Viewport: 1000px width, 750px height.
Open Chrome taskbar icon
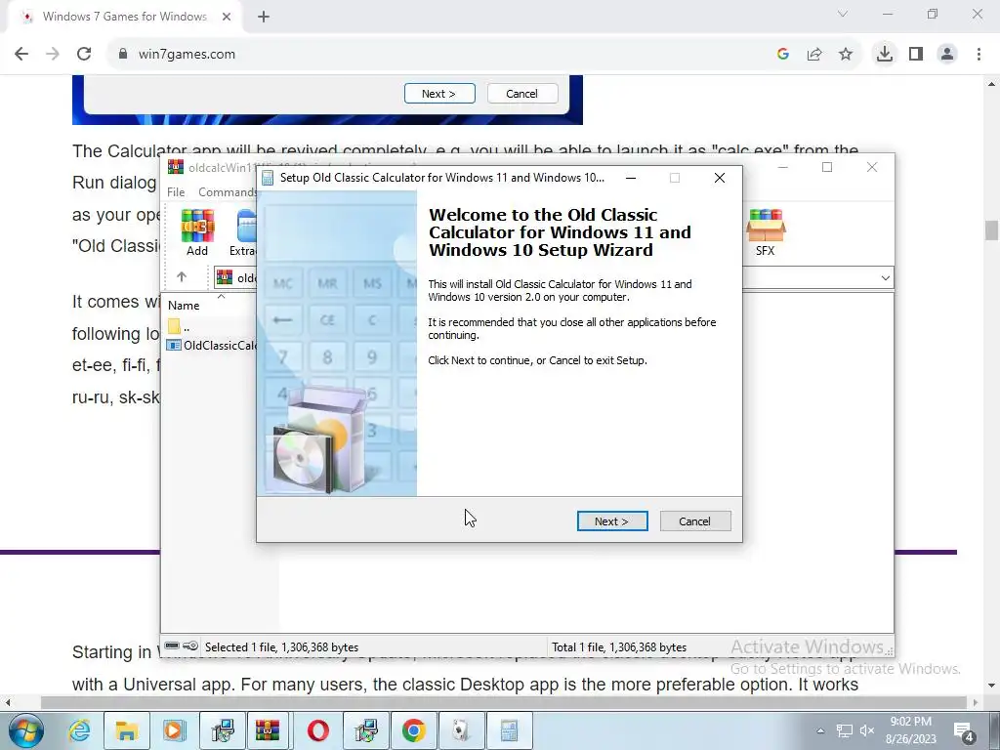point(414,730)
